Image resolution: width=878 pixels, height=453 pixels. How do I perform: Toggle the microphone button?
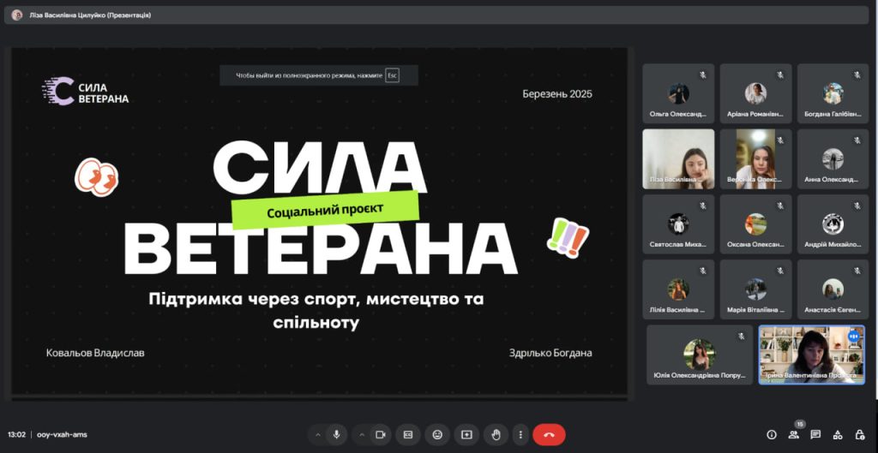tap(336, 434)
